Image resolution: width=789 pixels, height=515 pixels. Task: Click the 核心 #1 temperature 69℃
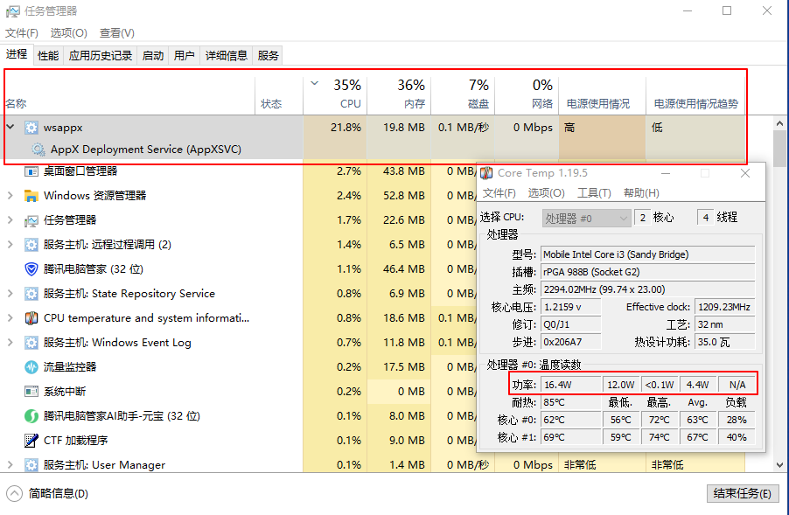click(571, 437)
